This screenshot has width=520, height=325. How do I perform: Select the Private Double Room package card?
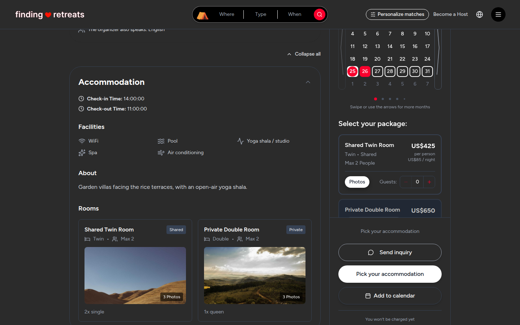click(390, 209)
